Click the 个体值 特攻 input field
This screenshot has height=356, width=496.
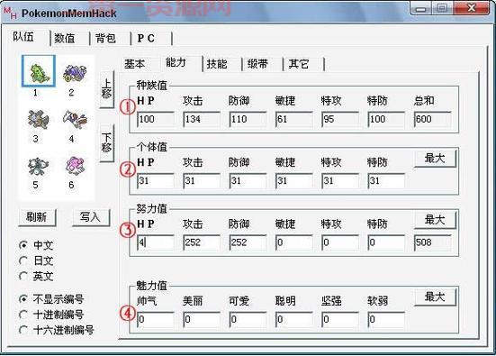(340, 181)
